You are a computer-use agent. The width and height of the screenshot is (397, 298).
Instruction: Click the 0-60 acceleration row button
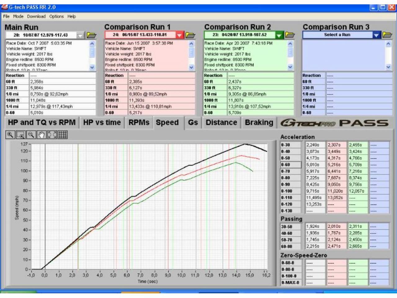click(291, 165)
